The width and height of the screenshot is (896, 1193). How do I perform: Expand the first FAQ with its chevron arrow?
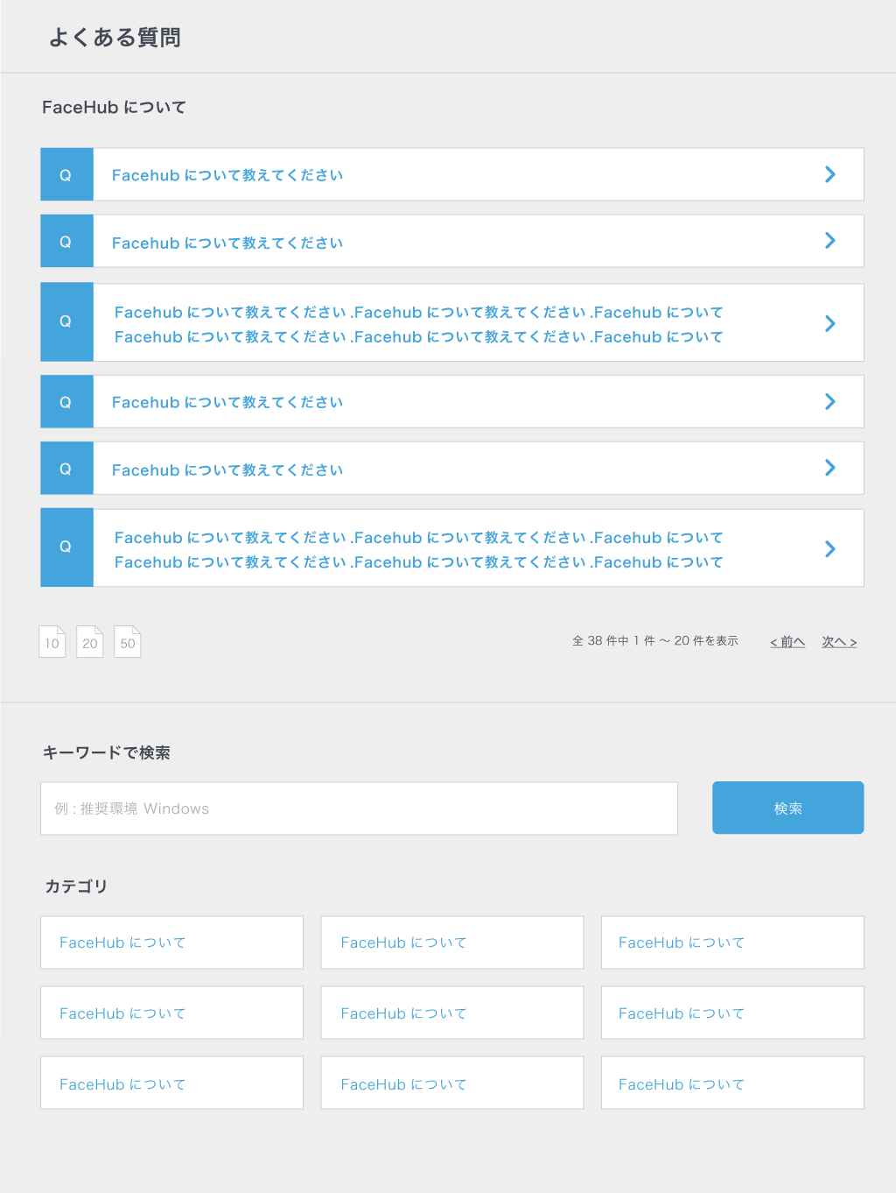(x=830, y=174)
